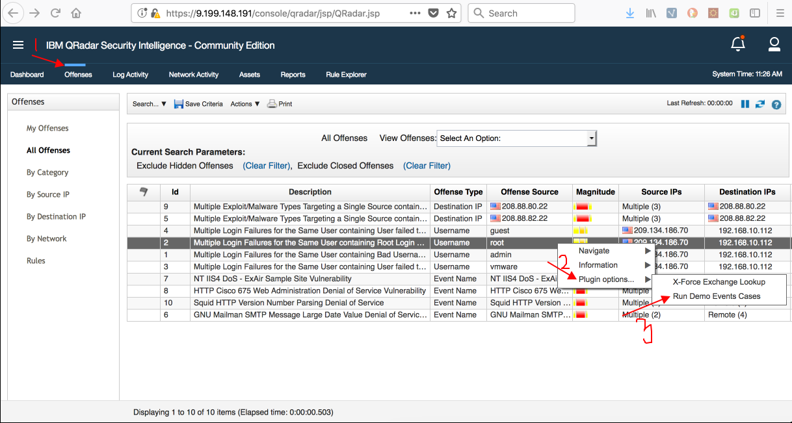792x423 pixels.
Task: Expand the Actions menu
Action: click(244, 103)
